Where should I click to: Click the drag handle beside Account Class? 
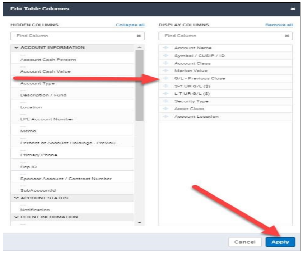tap(166, 63)
